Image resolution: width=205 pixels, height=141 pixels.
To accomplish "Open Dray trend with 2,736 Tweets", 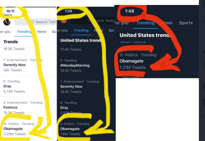I will tap(8, 86).
